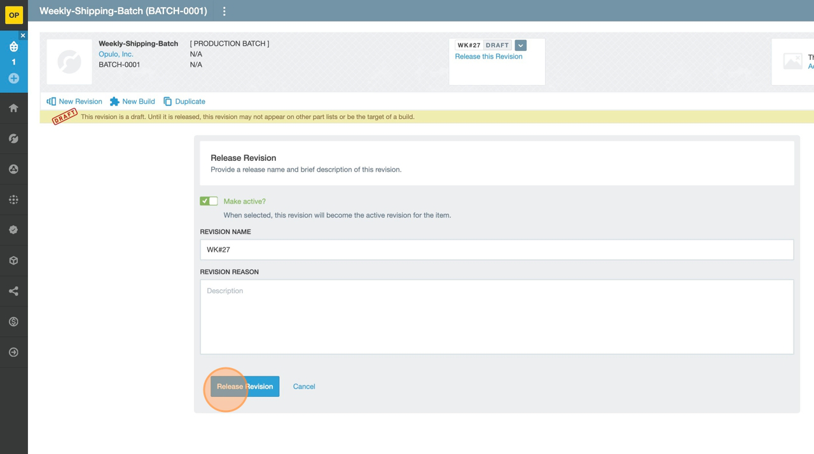Screen dimensions: 814x454
Task: Click the dollar sign sidebar icon
Action: pos(13,322)
